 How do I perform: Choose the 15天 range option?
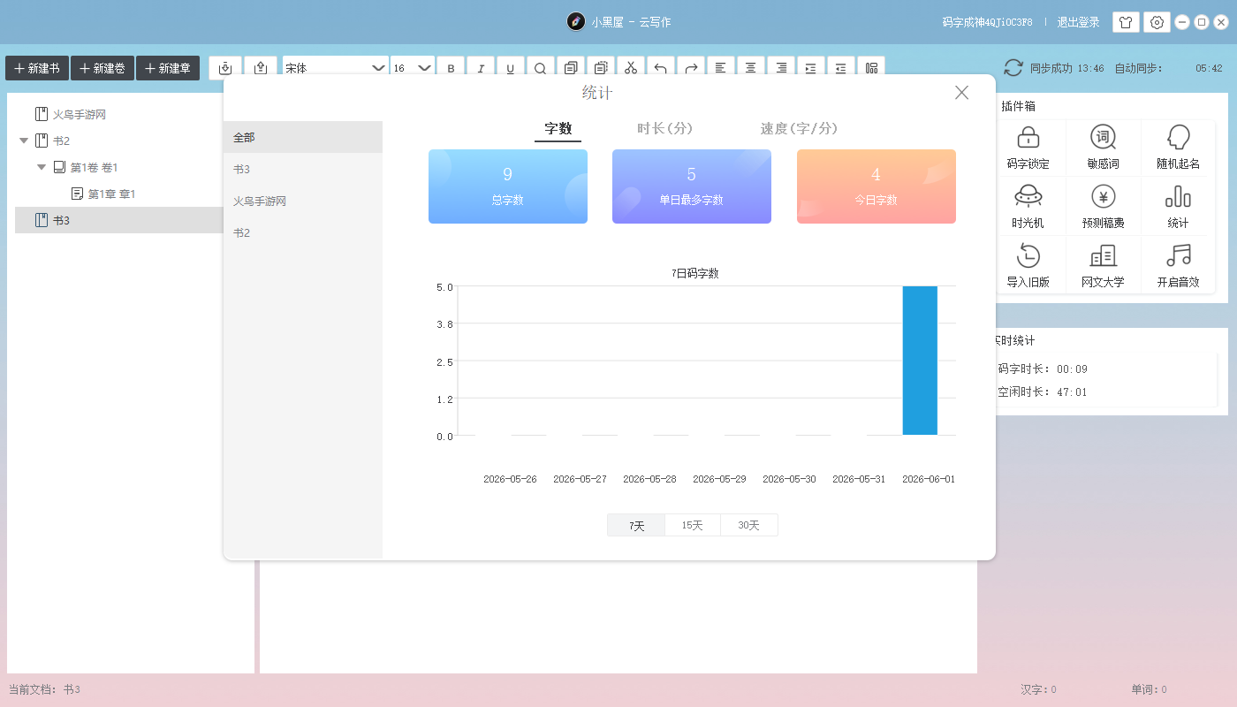pos(693,525)
